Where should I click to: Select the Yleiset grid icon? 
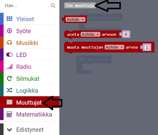(x=10, y=19)
